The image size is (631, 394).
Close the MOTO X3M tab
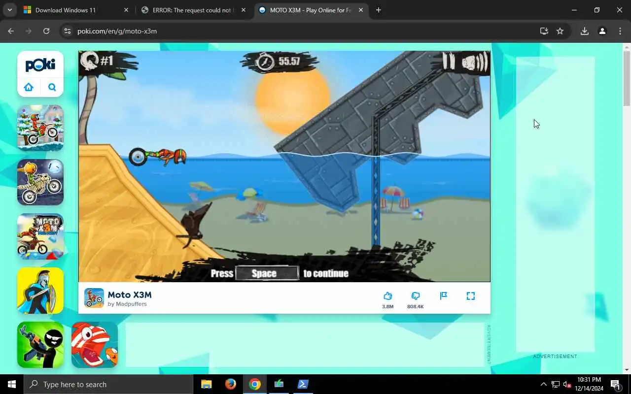[x=360, y=10]
